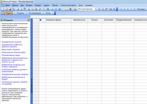The height and width of the screenshot is (104, 147).
Task: Go to selected task icon
Action: click(106, 9)
